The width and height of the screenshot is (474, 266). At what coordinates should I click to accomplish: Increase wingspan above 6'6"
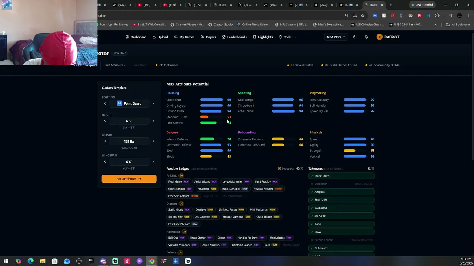tap(153, 161)
